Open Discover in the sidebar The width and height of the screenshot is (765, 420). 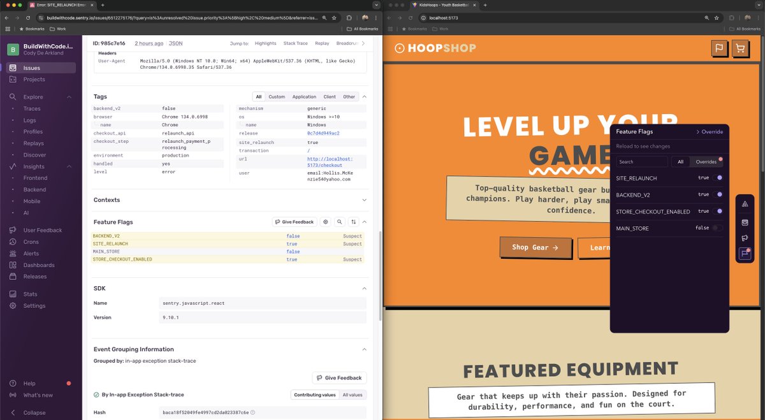point(35,155)
